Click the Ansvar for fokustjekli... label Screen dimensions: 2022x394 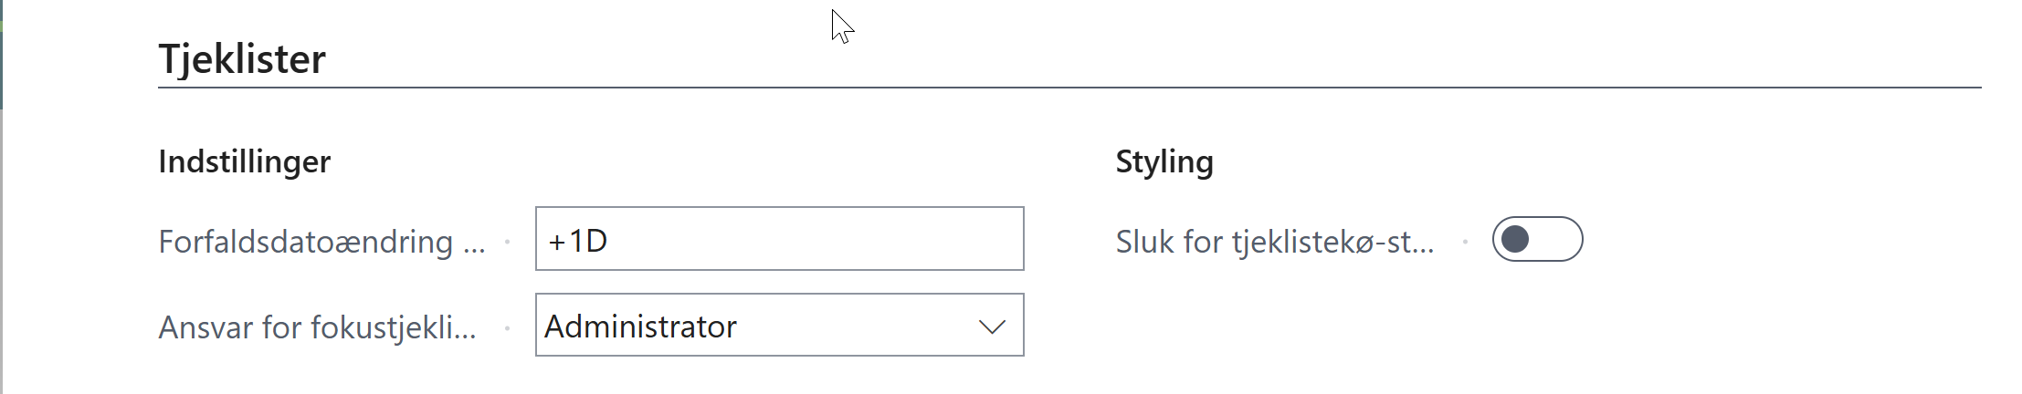click(x=317, y=327)
